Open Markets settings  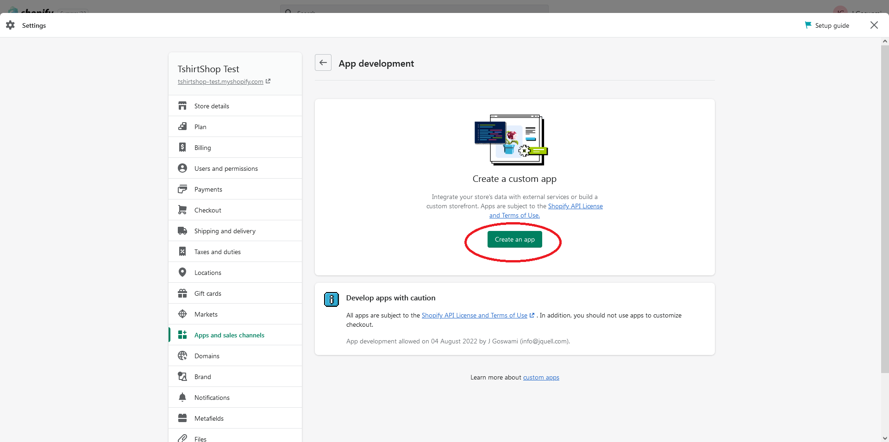click(235, 314)
